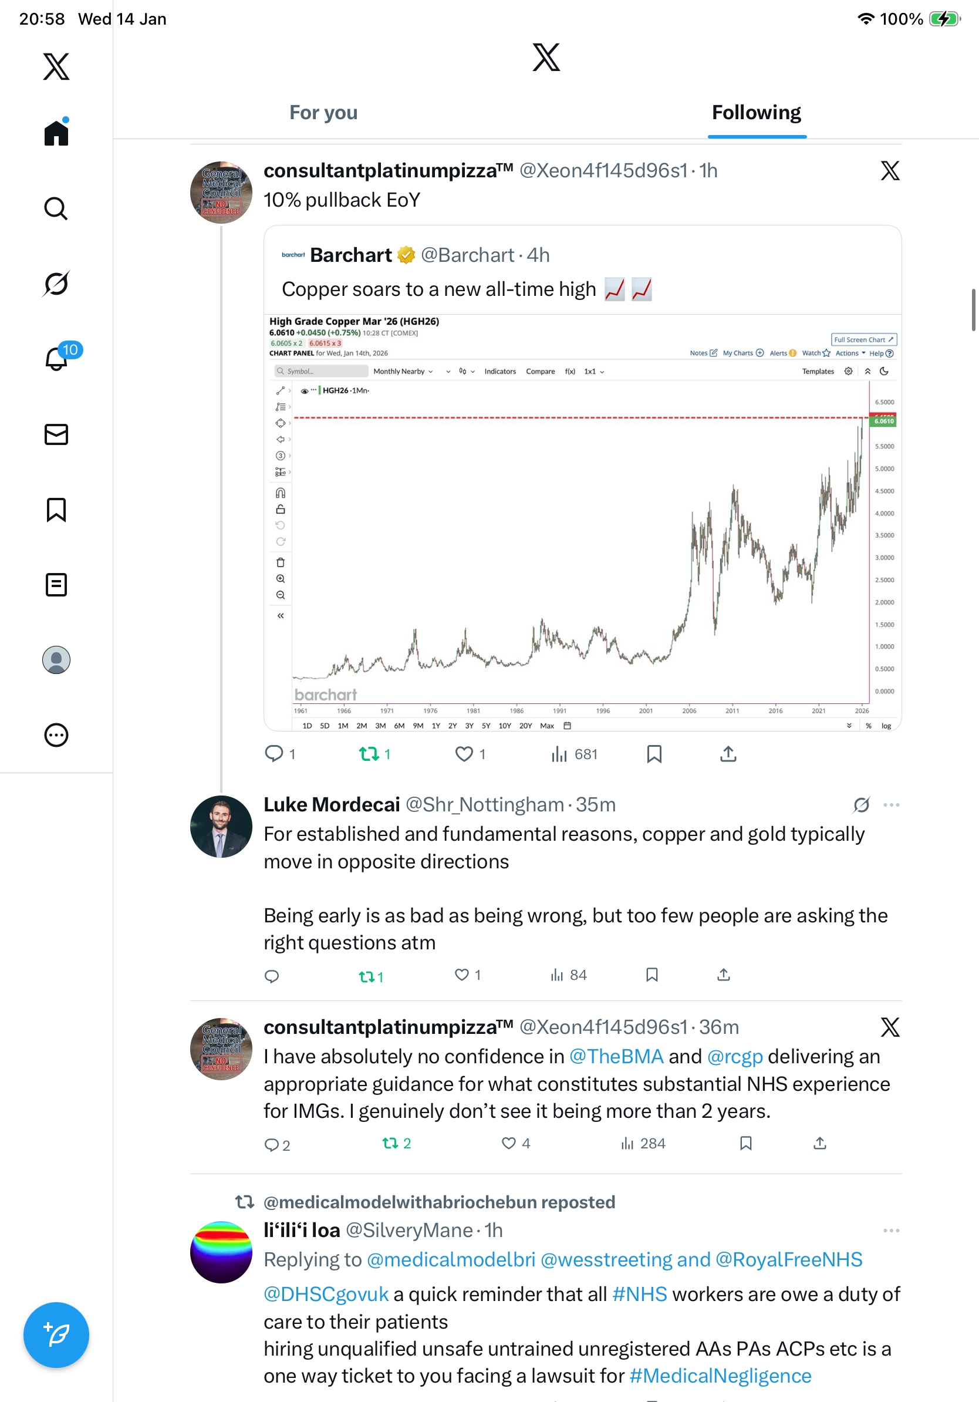Open the @TheBMA mention link
Screen dimensions: 979x1402
click(x=616, y=1056)
